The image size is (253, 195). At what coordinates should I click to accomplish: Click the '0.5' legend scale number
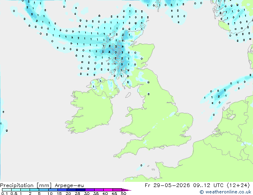(14, 193)
